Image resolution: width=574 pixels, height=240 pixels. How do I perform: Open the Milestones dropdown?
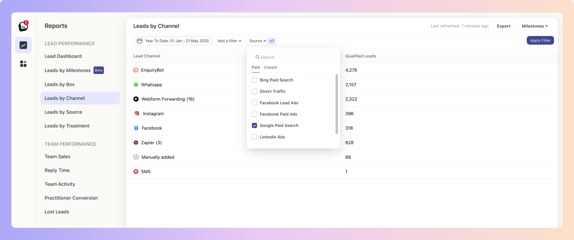click(x=535, y=26)
